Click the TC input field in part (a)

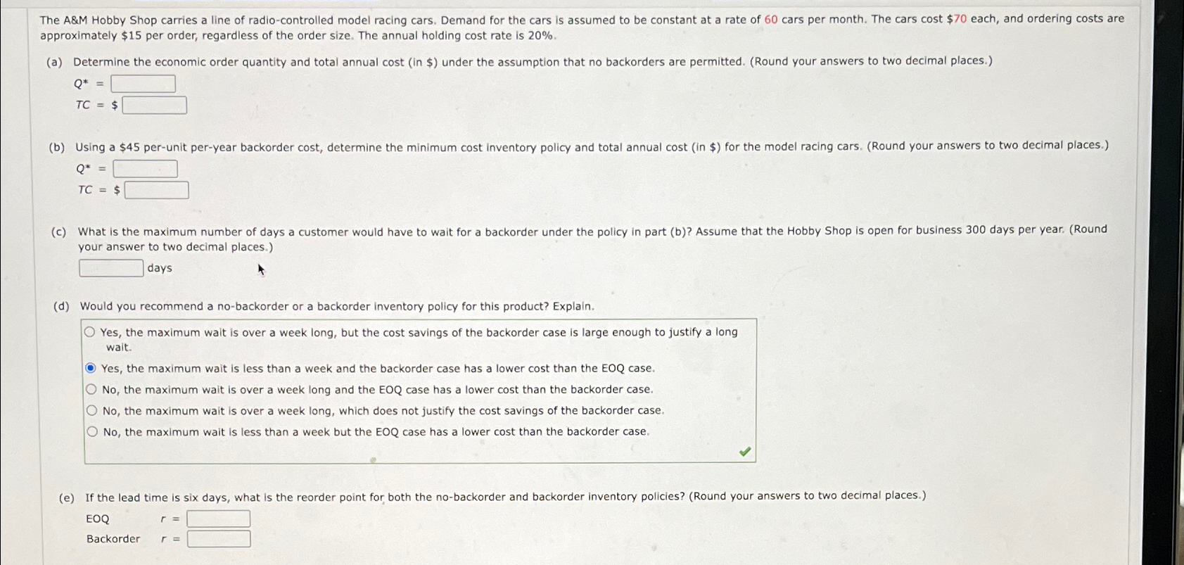155,104
